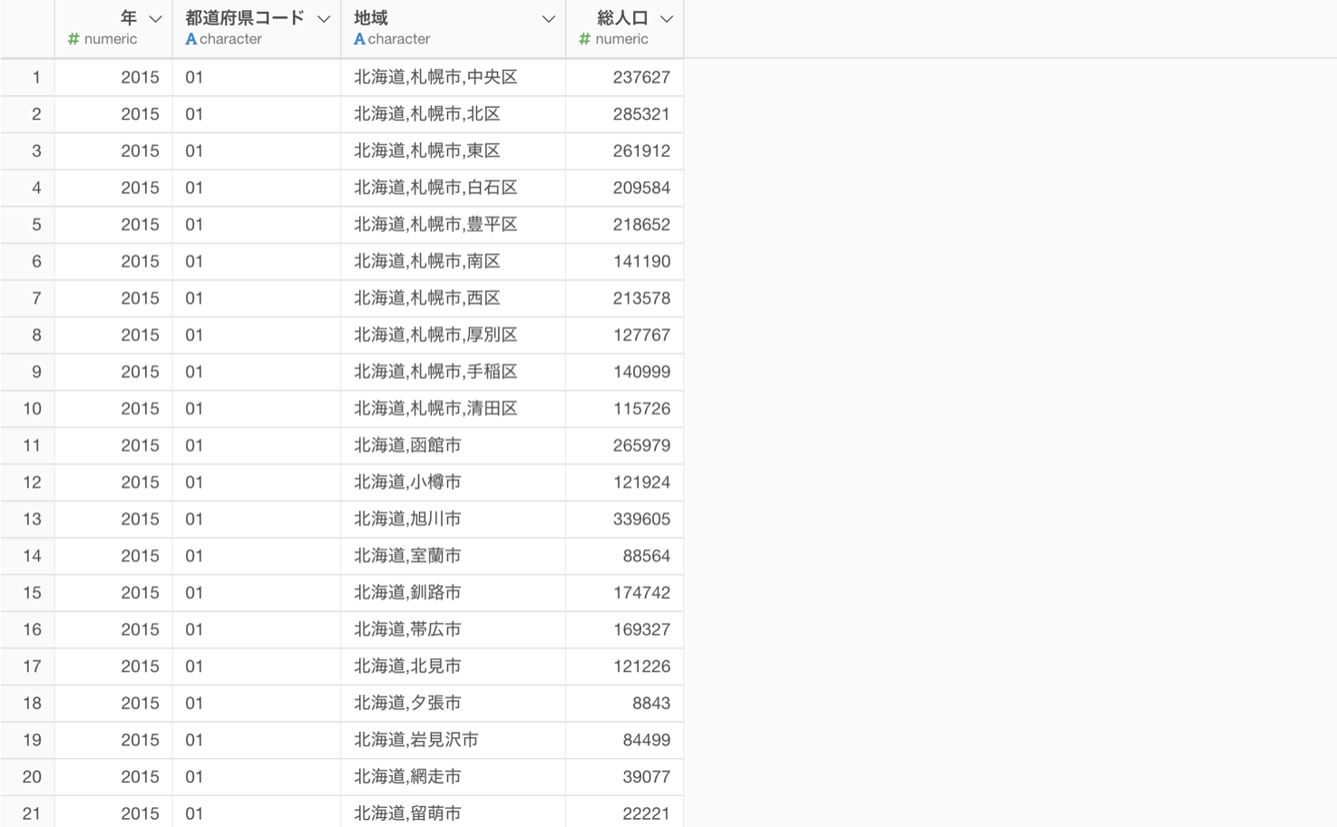Image resolution: width=1337 pixels, height=827 pixels.
Task: Open the 総人口 column dropdown menu
Action: 667,19
